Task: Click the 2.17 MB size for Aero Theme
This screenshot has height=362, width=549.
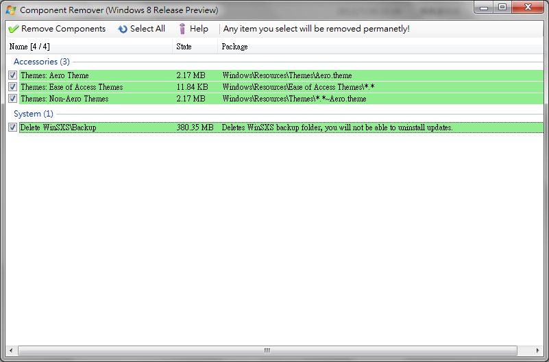Action: [x=191, y=75]
